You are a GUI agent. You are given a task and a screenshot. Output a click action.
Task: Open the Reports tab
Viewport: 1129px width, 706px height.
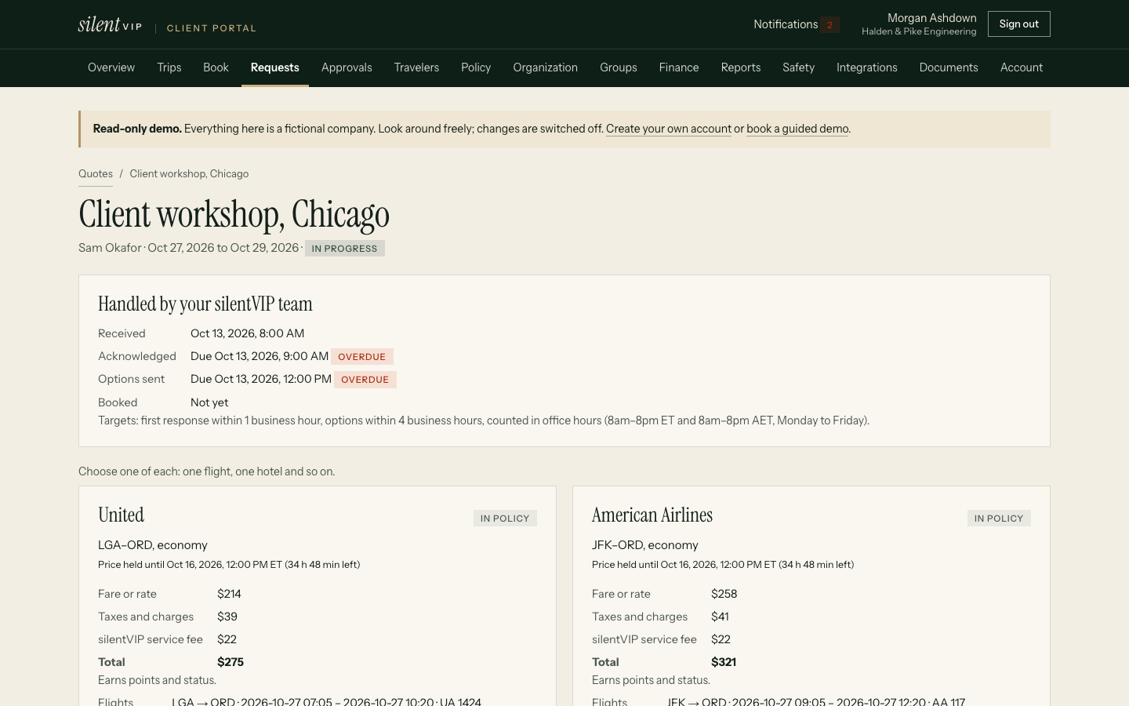coord(741,67)
